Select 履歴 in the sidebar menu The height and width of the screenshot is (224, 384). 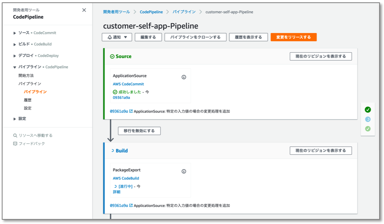tap(28, 100)
